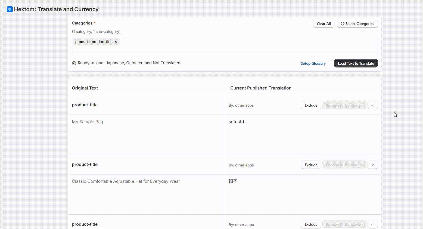Preview AI Translation for third product-title row

click(344, 224)
